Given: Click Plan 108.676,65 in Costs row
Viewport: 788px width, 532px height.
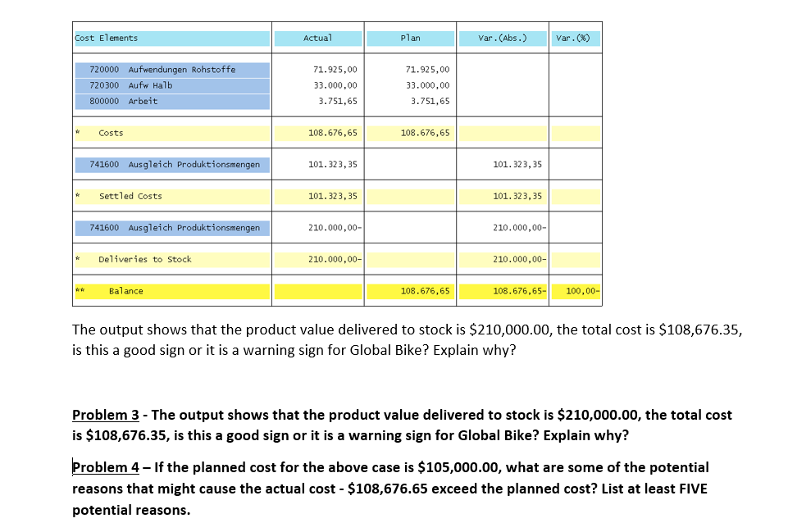Looking at the screenshot, I should click(425, 133).
